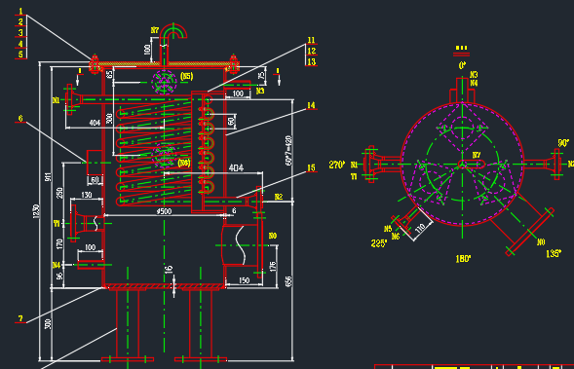This screenshot has height=369, width=574.
Task: Select the '176' dimension text
Action: tap(272, 266)
